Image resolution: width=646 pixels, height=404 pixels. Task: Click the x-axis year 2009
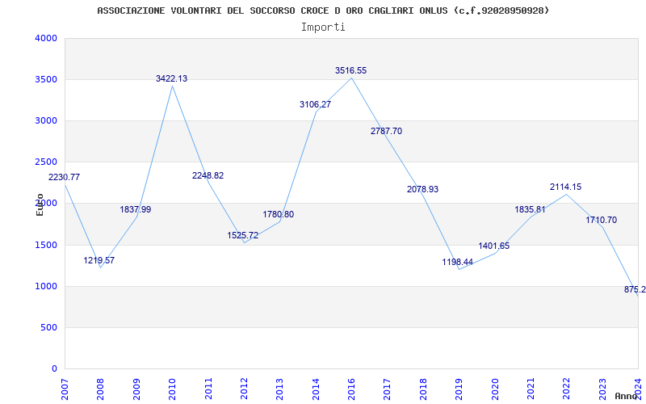[136, 389]
